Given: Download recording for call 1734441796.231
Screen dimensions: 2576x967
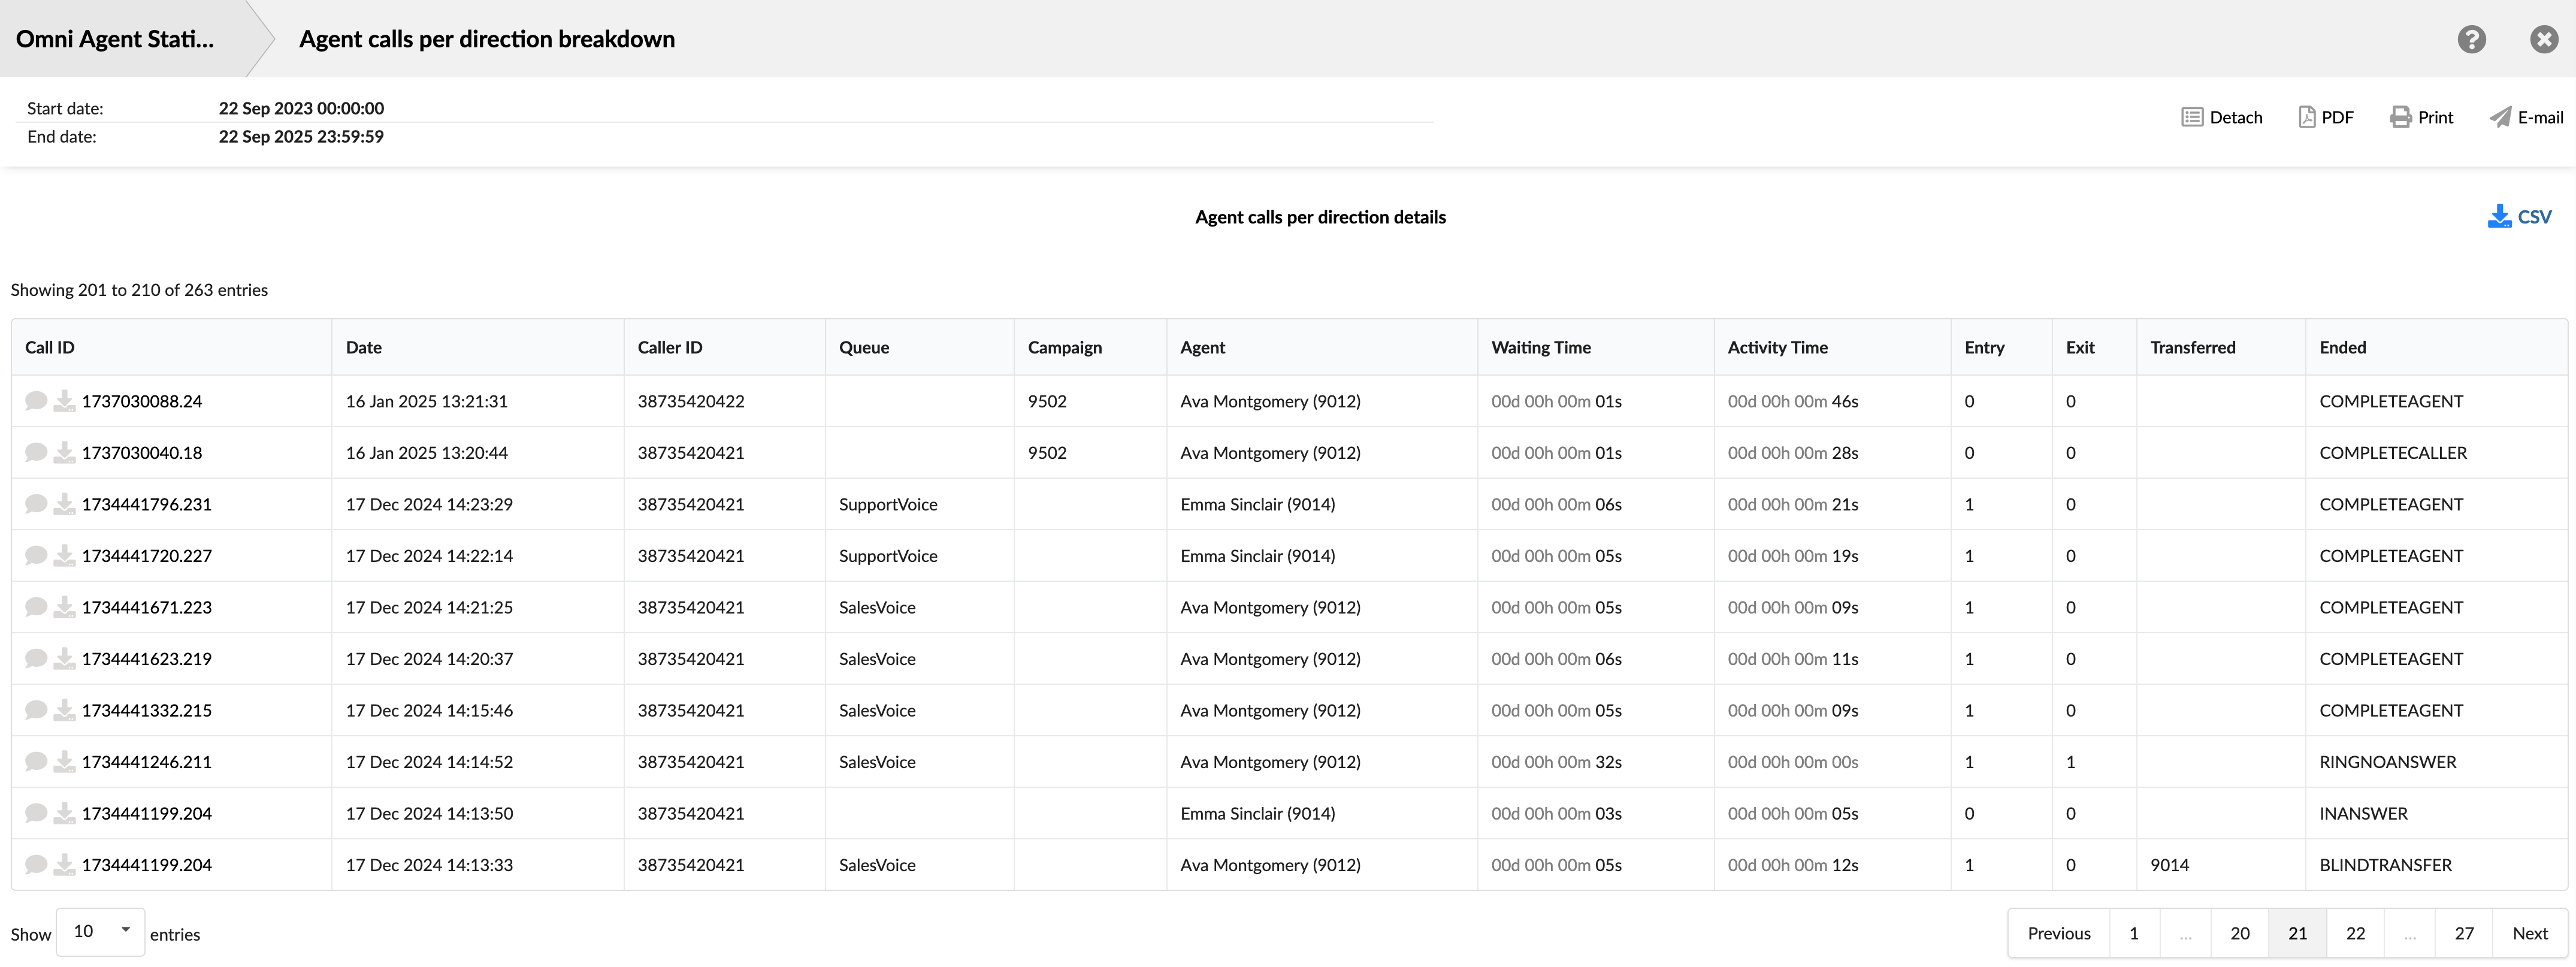Looking at the screenshot, I should pyautogui.click(x=64, y=504).
